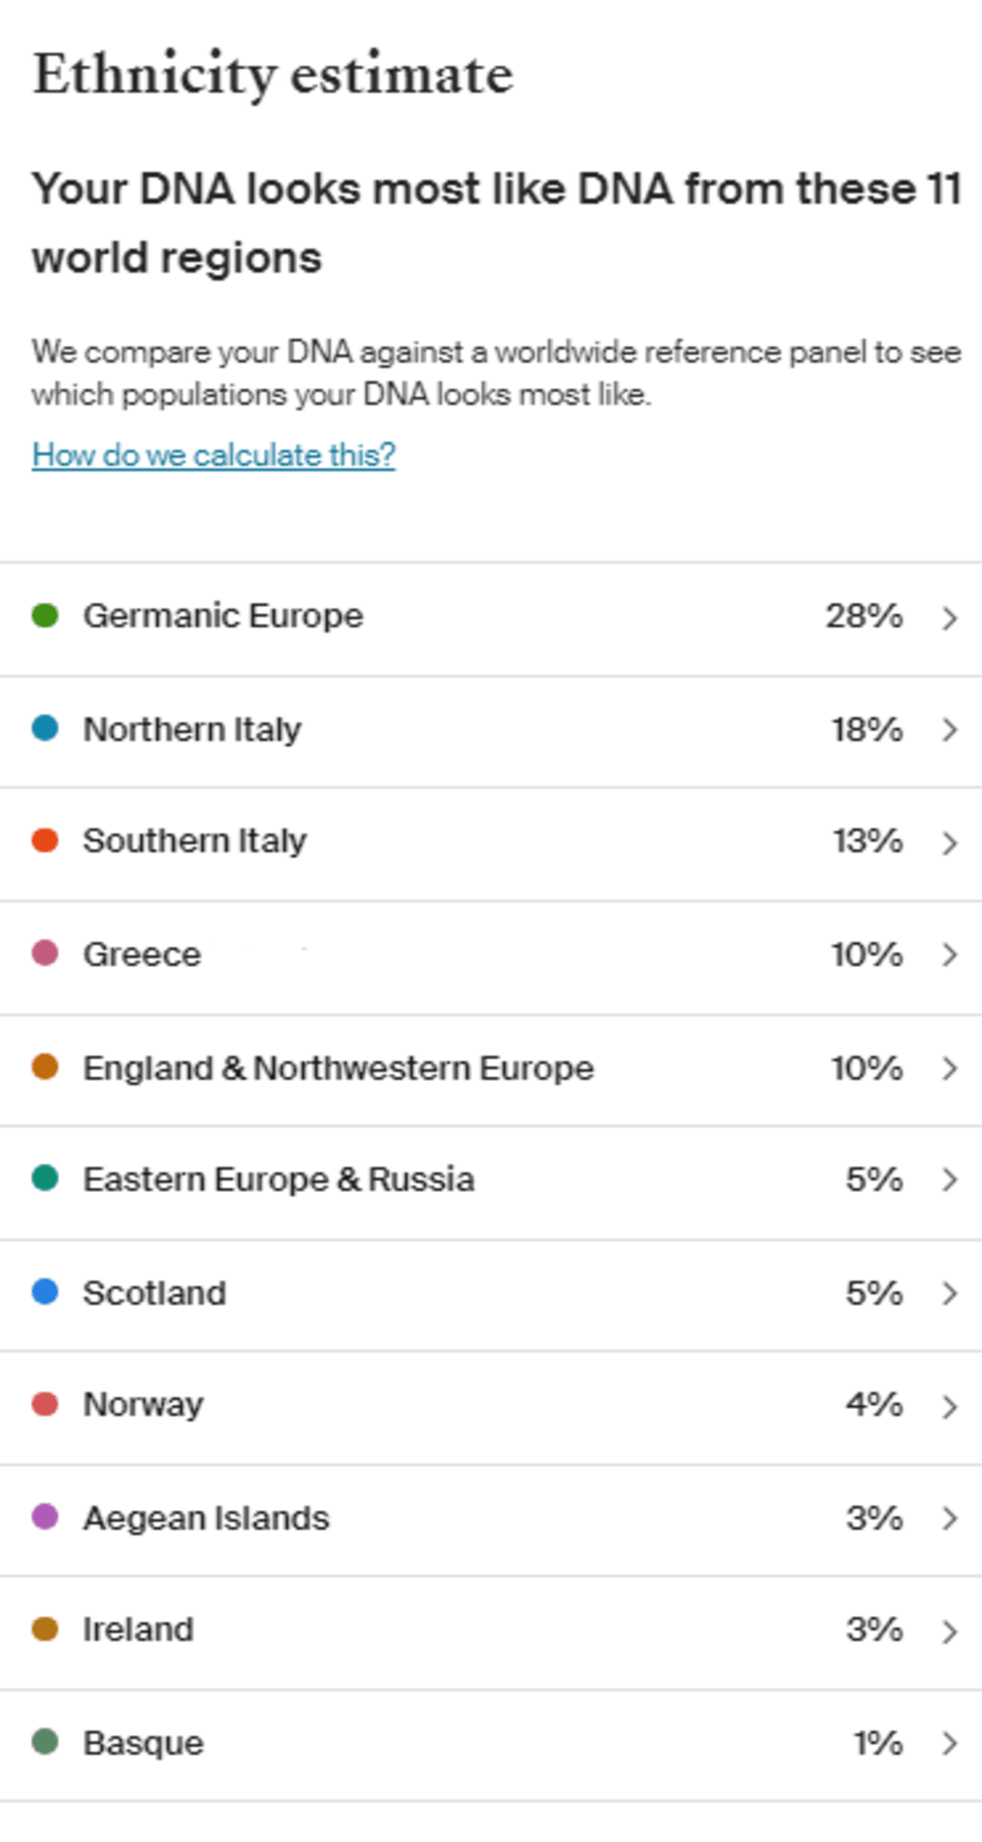Screen dimensions: 982x1842
Task: Select the Basque region label
Action: (143, 1743)
